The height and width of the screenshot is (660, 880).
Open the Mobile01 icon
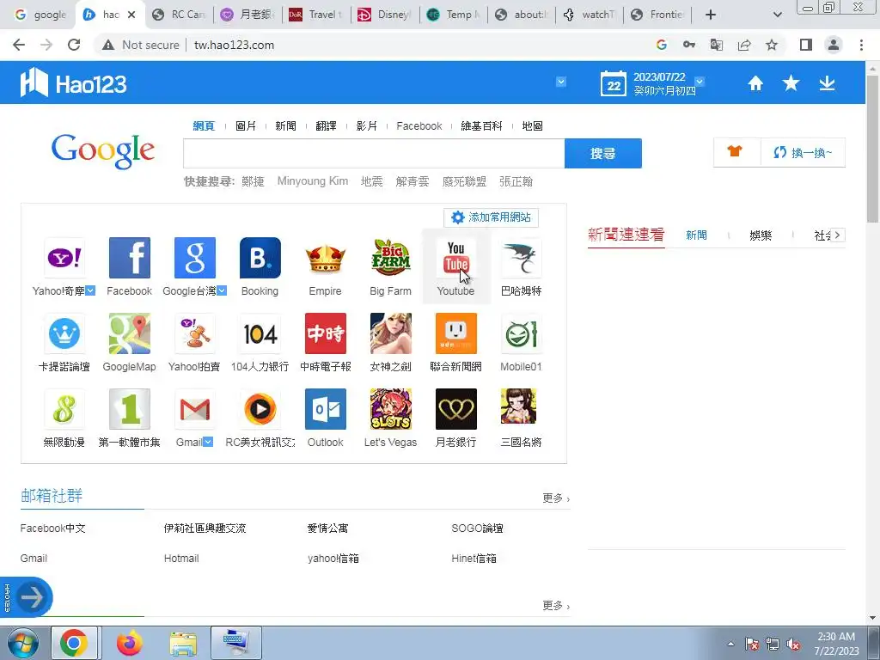(x=522, y=333)
